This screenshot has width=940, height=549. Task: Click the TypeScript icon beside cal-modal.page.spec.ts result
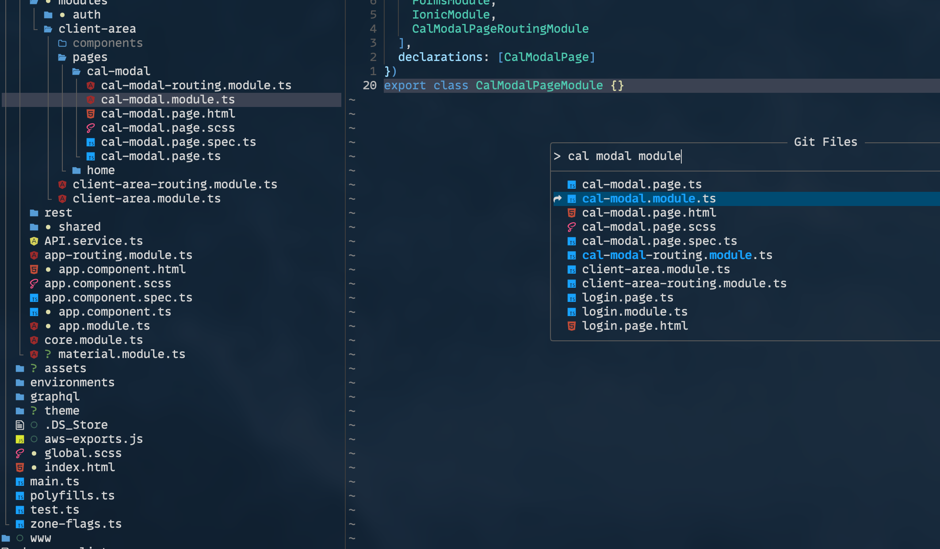(x=572, y=241)
